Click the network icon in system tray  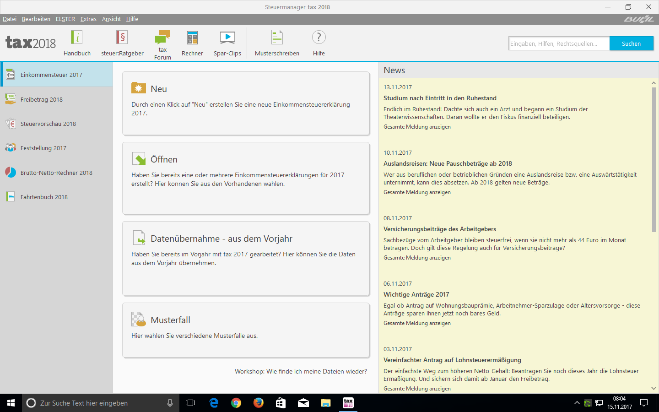[x=599, y=403]
